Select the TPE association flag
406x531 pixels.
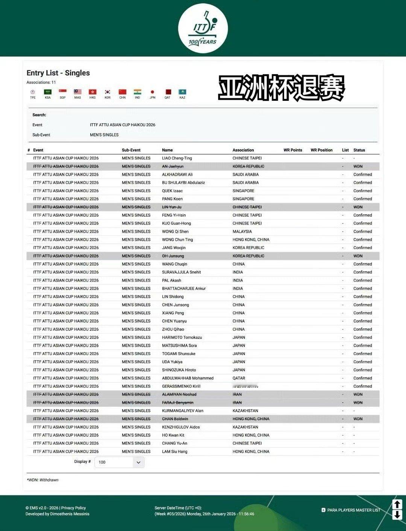coord(33,92)
